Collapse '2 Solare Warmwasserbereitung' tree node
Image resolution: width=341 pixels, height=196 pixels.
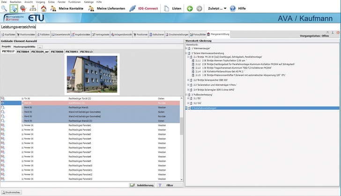click(x=186, y=53)
